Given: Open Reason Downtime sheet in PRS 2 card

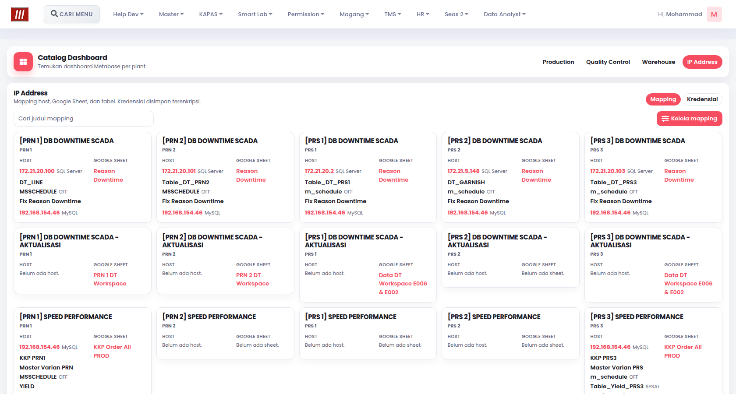Looking at the screenshot, I should pyautogui.click(x=536, y=176).
